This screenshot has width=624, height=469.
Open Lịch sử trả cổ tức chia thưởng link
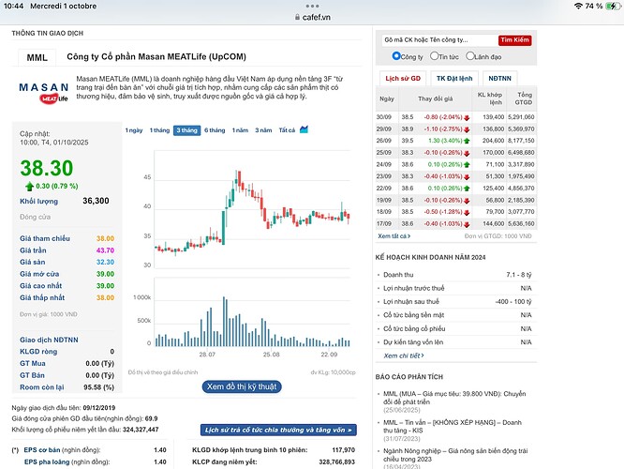click(278, 430)
